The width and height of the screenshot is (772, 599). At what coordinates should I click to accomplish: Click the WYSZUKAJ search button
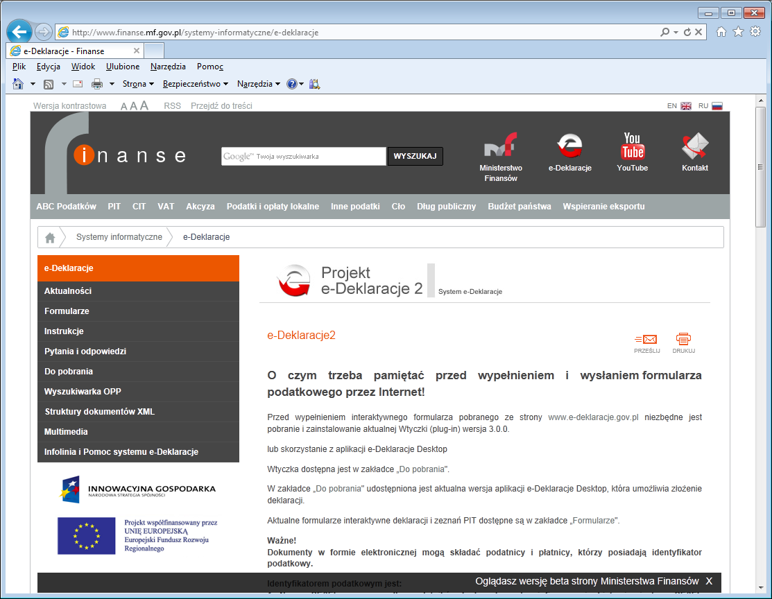415,156
